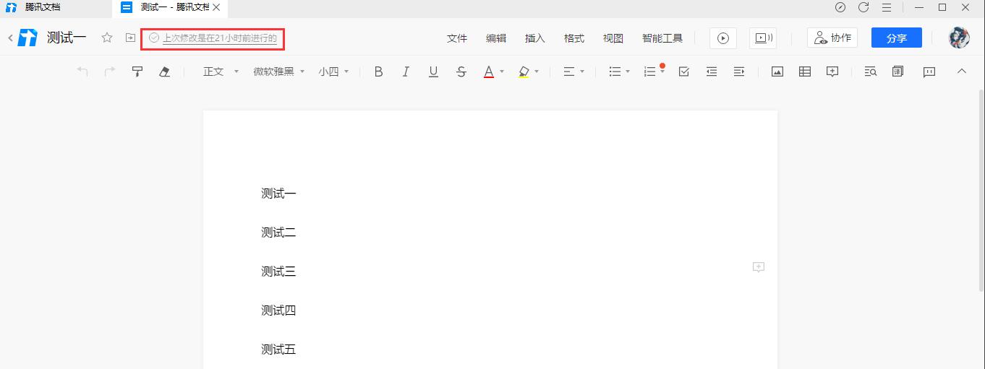Toggle strikethrough formatting
This screenshot has height=369, width=985.
coord(461,71)
